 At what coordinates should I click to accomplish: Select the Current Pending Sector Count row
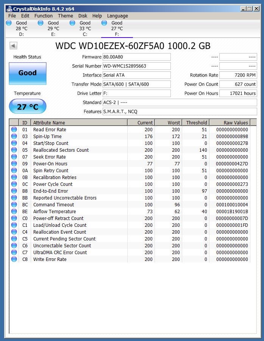pos(130,239)
